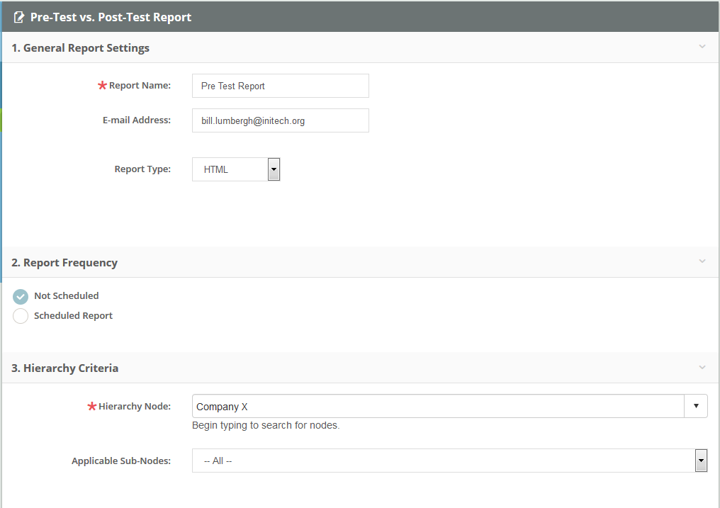Collapse the Hierarchy Criteria section chevron
The width and height of the screenshot is (720, 508).
(702, 367)
